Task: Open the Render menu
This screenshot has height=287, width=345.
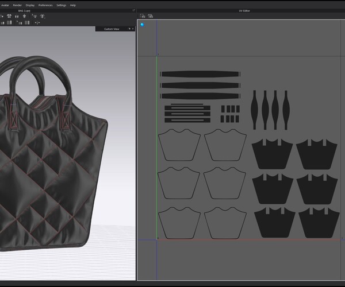Action: [17, 5]
